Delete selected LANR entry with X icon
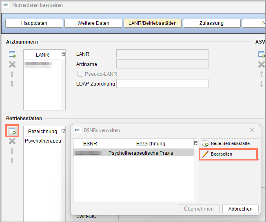 pos(12,64)
